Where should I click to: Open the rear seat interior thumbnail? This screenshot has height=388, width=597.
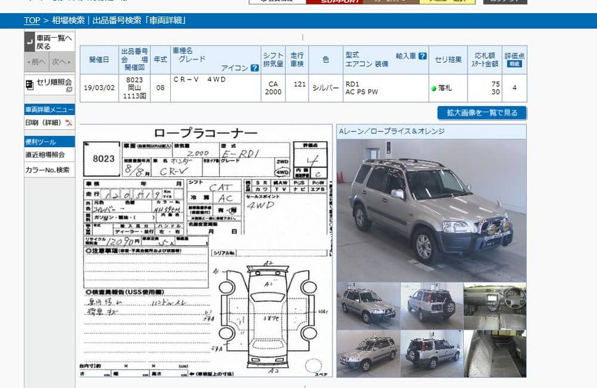pos(495,354)
